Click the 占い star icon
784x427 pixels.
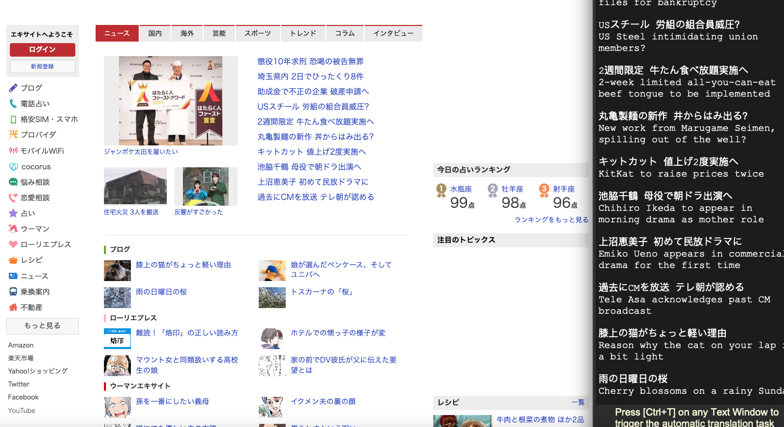[x=14, y=213]
